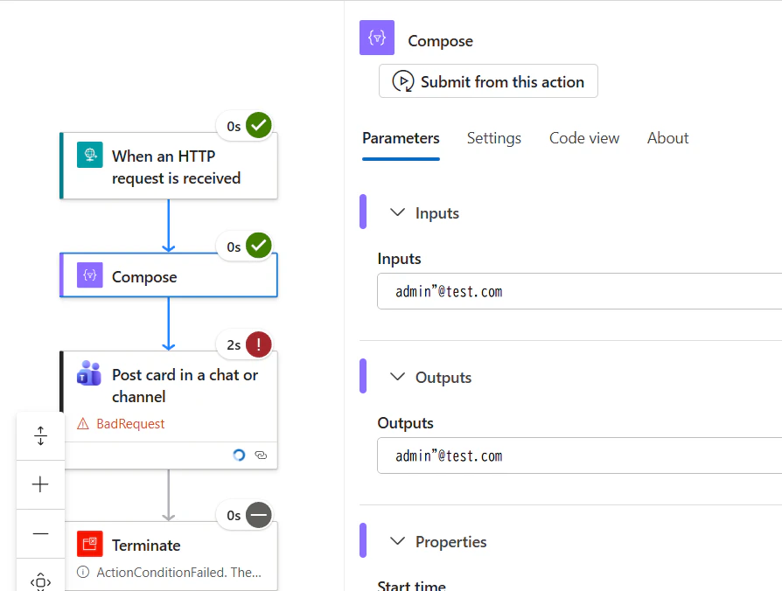This screenshot has height=591, width=782.
Task: Zoom in the flow canvas with plus
Action: pos(40,484)
